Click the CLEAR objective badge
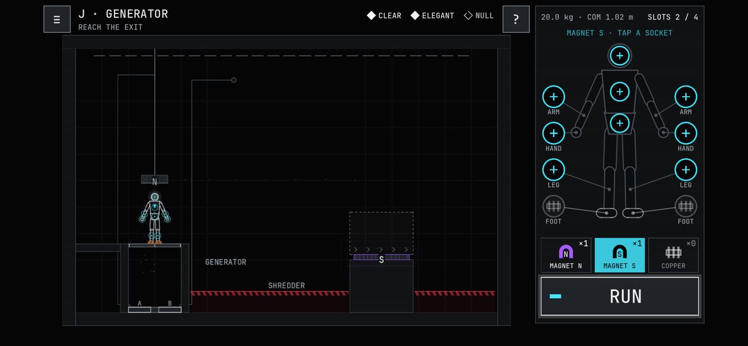This screenshot has height=346, width=748. click(x=384, y=16)
